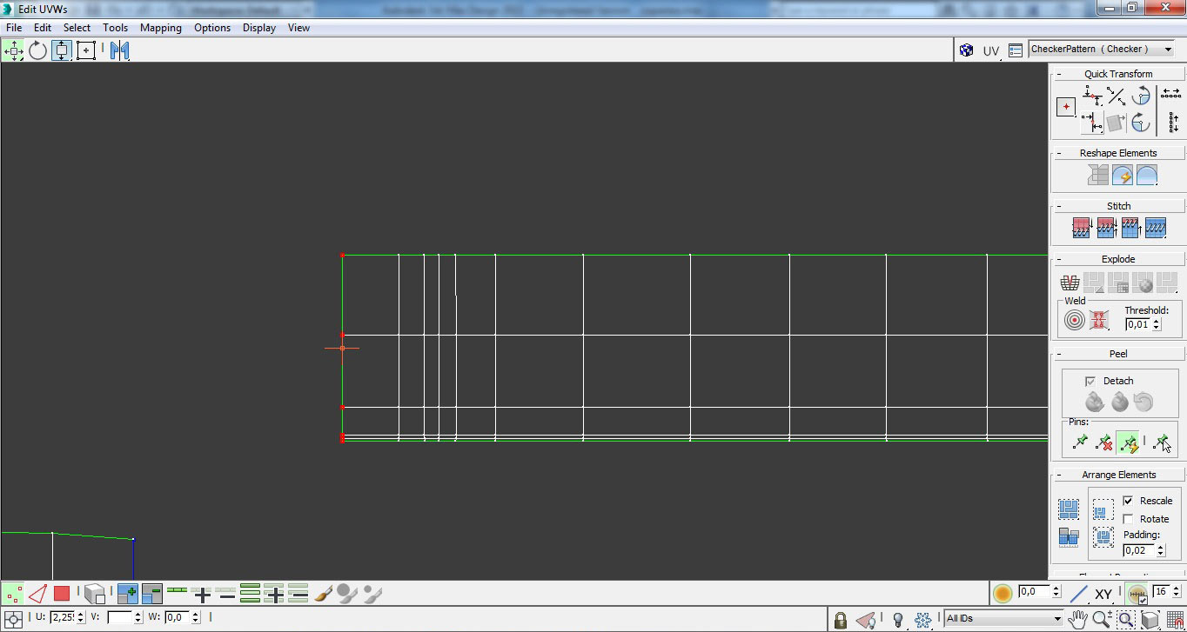Disable the Rescale checkbox
This screenshot has height=632, width=1187.
coord(1129,501)
